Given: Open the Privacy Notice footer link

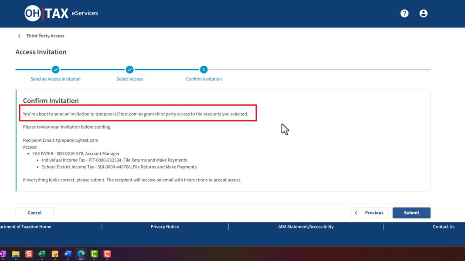Looking at the screenshot, I should tap(165, 227).
